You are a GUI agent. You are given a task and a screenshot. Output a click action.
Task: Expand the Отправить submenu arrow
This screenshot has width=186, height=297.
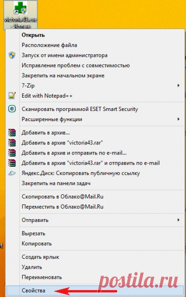(x=178, y=220)
